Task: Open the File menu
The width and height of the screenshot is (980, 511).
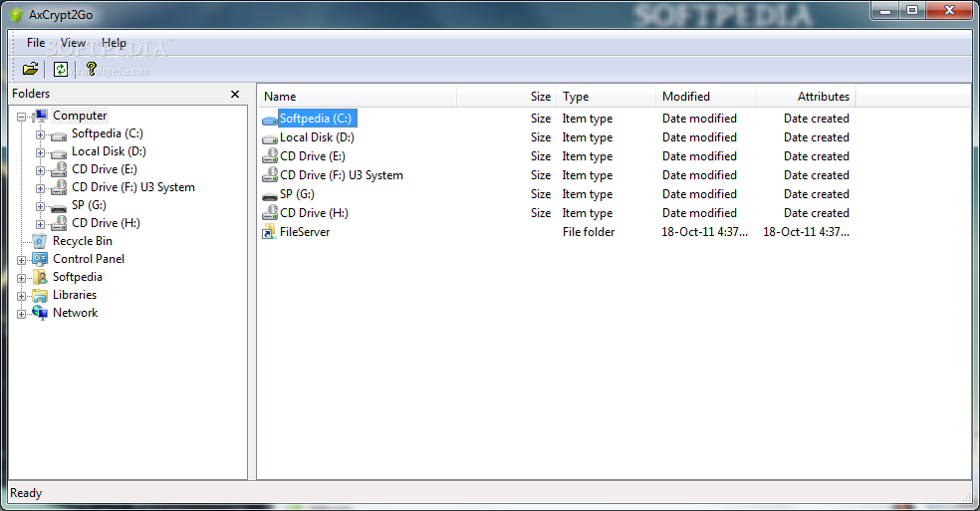Action: 36,43
